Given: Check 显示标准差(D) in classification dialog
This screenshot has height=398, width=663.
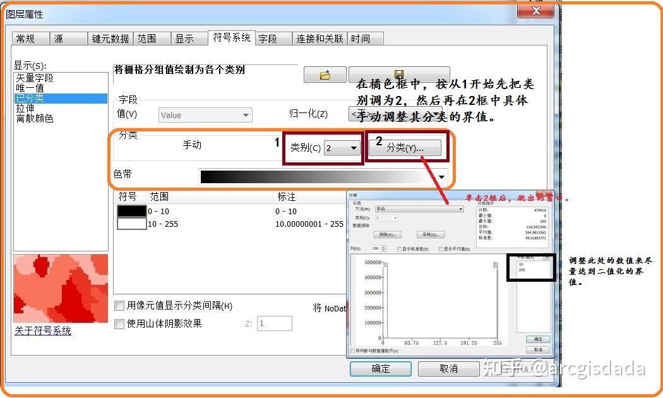Looking at the screenshot, I should pos(400,249).
